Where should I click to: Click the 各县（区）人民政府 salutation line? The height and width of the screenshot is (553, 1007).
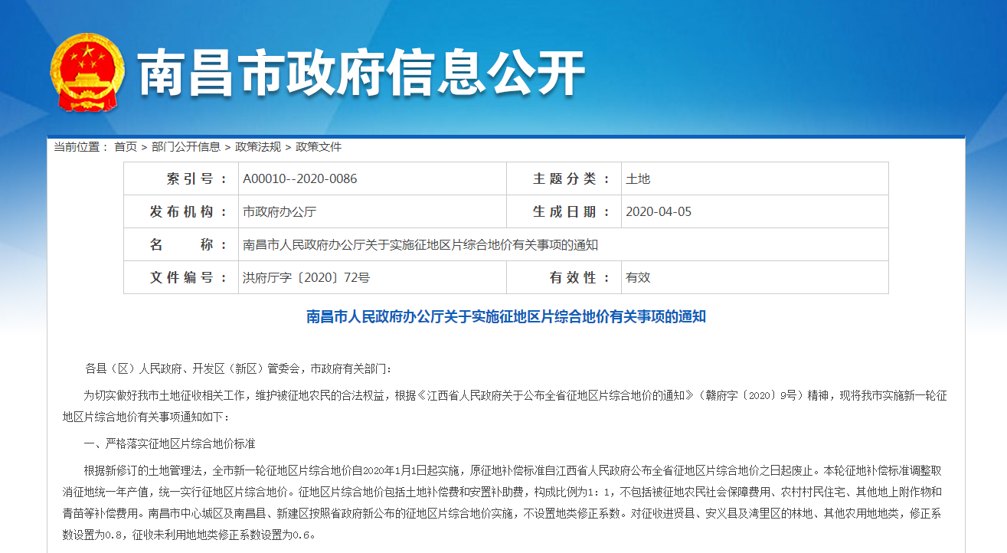pyautogui.click(x=237, y=368)
